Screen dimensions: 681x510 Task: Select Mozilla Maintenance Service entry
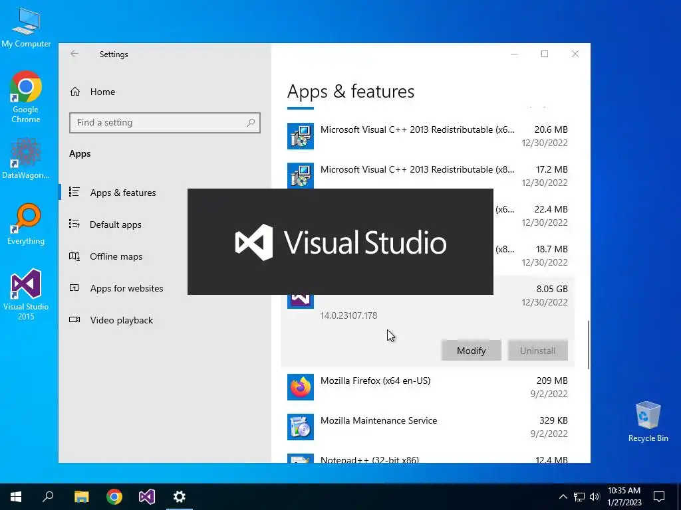428,427
